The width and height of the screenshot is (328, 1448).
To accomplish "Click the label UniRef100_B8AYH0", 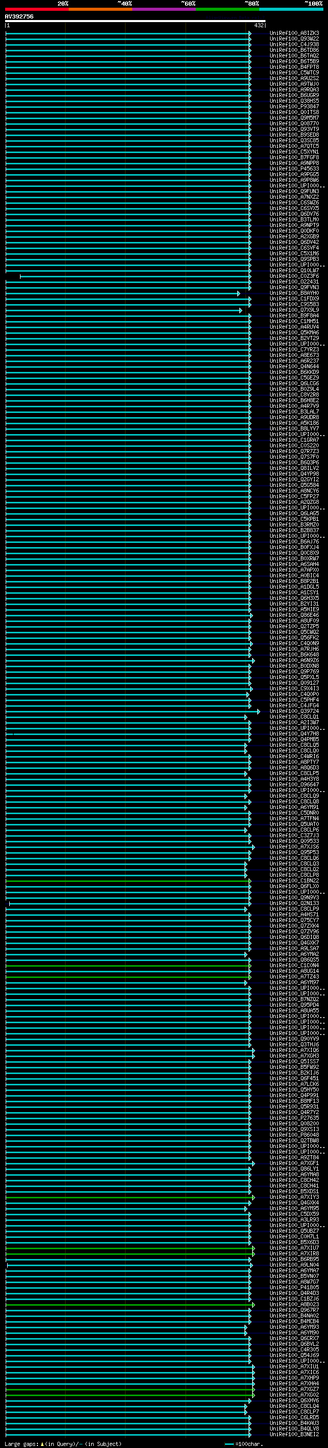I will [x=294, y=293].
